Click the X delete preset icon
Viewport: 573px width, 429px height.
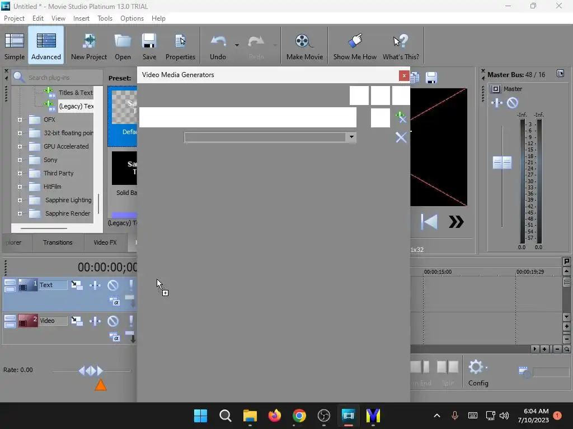(401, 137)
